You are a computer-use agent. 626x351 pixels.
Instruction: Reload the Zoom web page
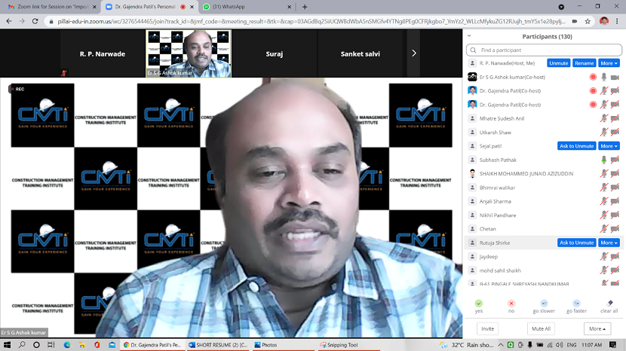35,21
